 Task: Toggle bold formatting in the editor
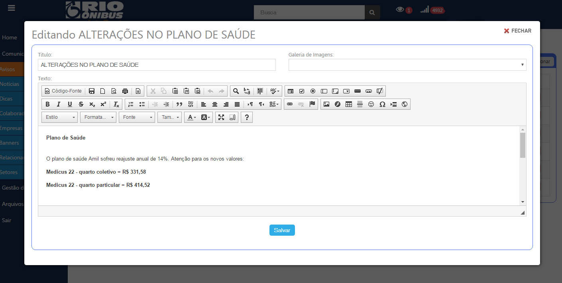pos(47,104)
